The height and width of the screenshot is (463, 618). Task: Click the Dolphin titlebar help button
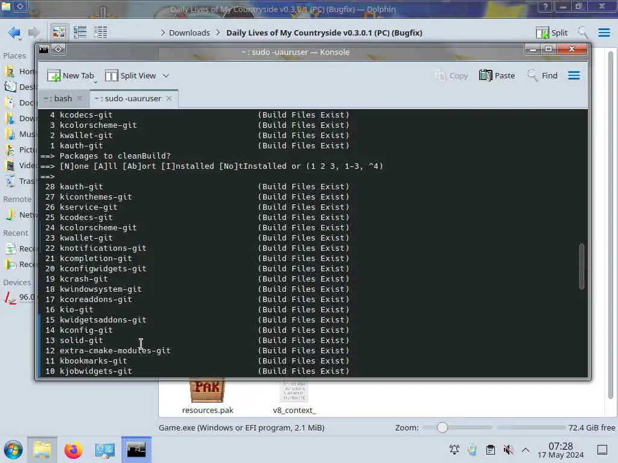[x=545, y=7]
